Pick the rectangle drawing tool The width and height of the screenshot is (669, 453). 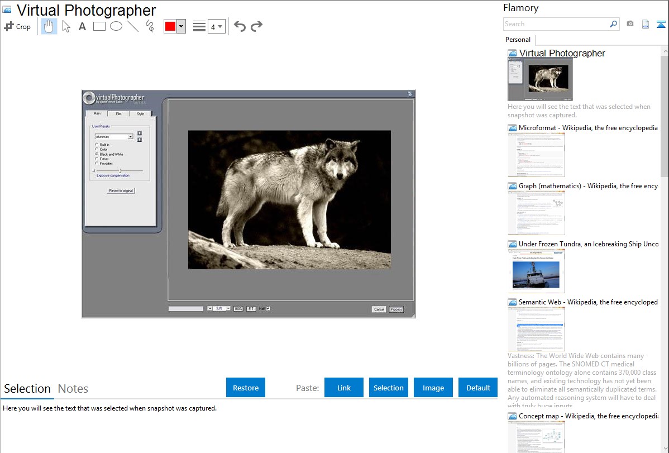click(x=99, y=26)
